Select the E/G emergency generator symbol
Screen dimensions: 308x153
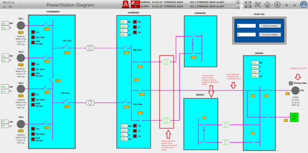[295, 91]
